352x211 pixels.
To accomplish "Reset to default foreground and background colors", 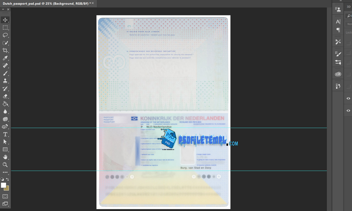I will 2,179.
